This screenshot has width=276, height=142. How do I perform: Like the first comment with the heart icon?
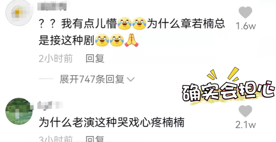pos(245,12)
